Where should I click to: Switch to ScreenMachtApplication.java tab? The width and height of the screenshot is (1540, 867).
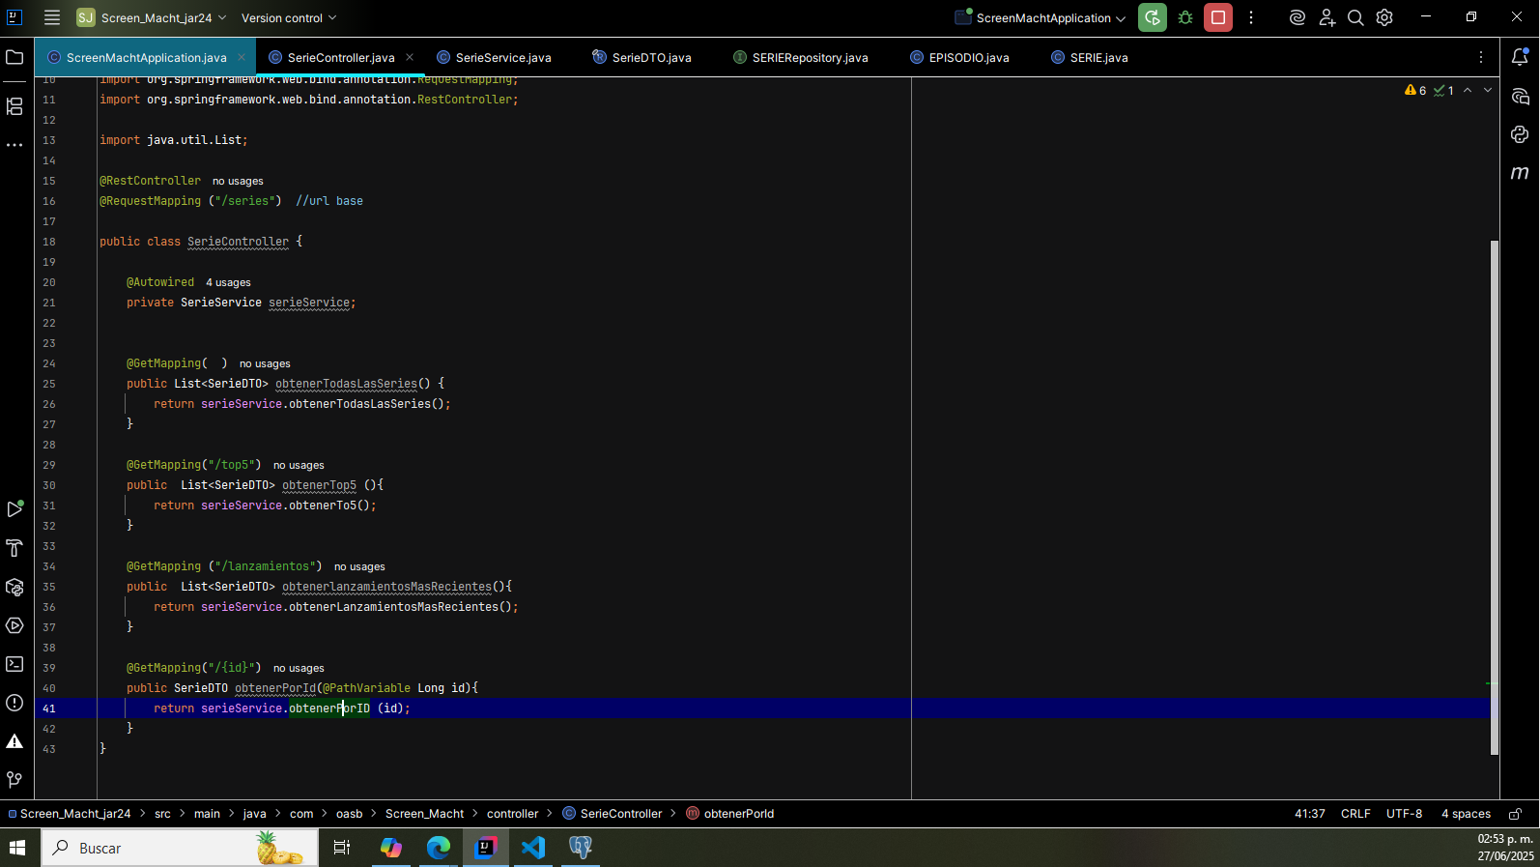(x=146, y=58)
